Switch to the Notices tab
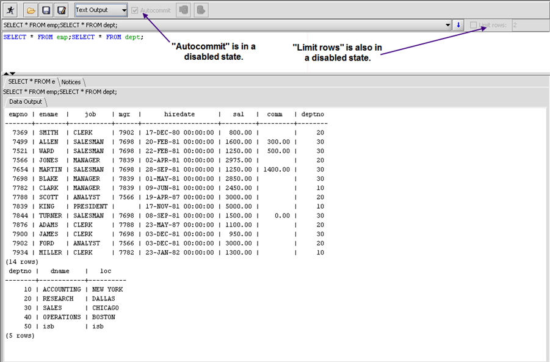 pos(71,82)
